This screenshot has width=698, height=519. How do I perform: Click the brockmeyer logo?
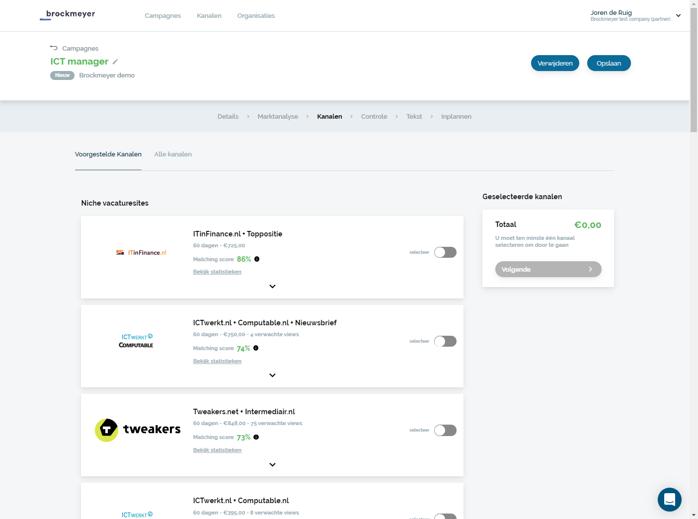(x=68, y=15)
